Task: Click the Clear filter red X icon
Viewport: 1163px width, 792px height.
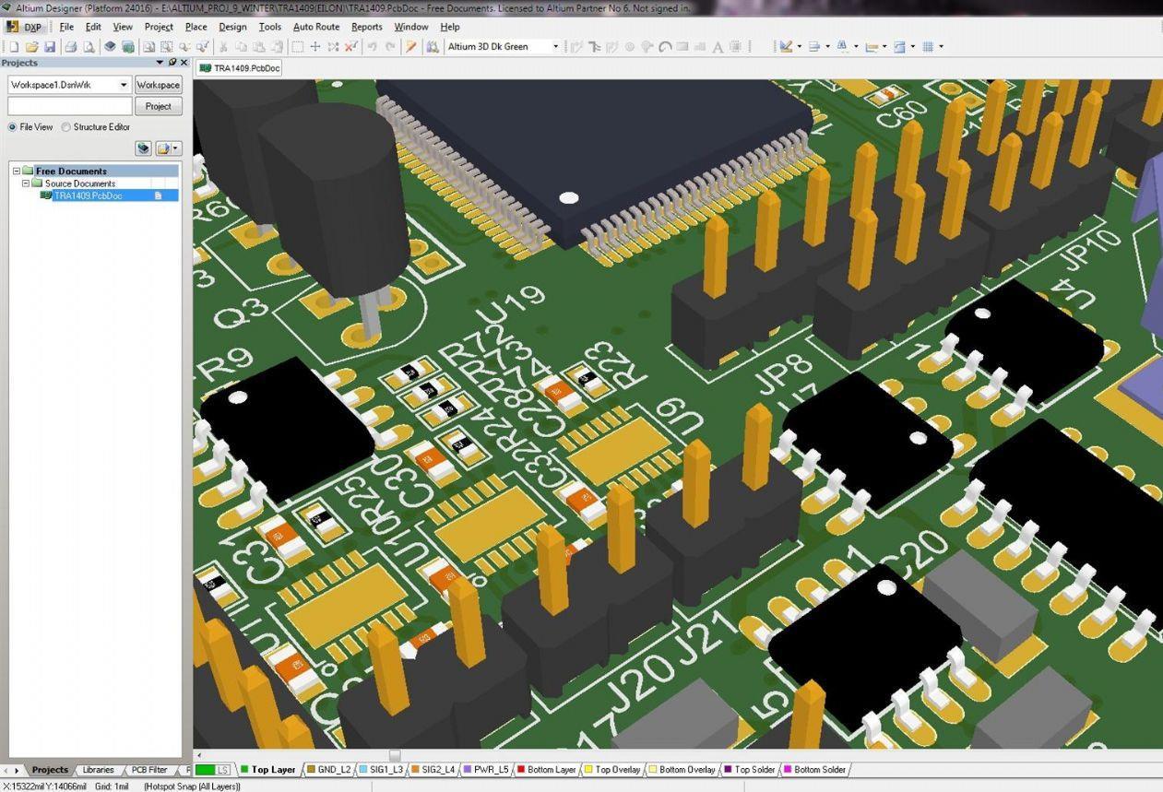Action: (351, 46)
